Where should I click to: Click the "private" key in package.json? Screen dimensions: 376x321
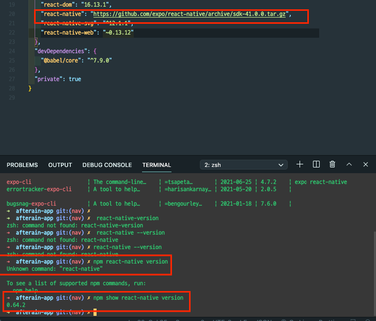[49, 79]
